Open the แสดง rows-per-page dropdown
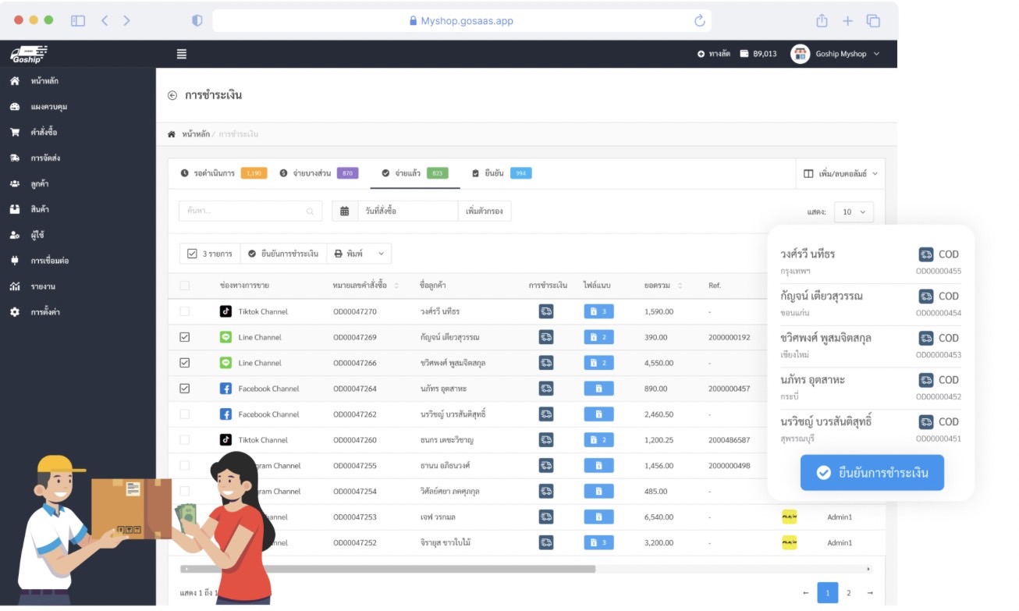 pyautogui.click(x=854, y=211)
